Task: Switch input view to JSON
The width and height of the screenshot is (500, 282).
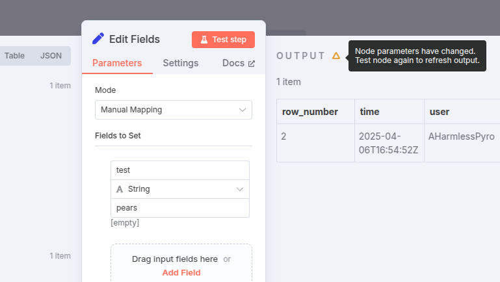Action: click(51, 56)
